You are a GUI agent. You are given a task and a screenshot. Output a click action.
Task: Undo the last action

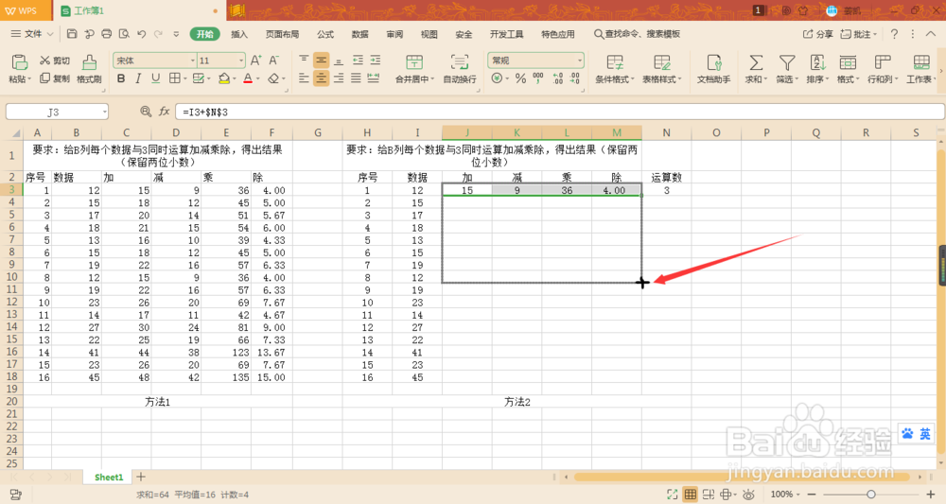[x=142, y=34]
